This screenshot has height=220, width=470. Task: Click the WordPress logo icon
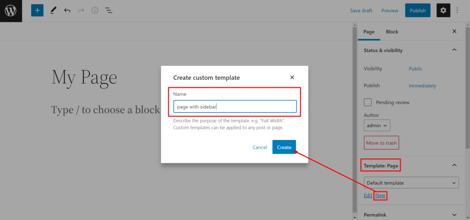click(x=11, y=11)
